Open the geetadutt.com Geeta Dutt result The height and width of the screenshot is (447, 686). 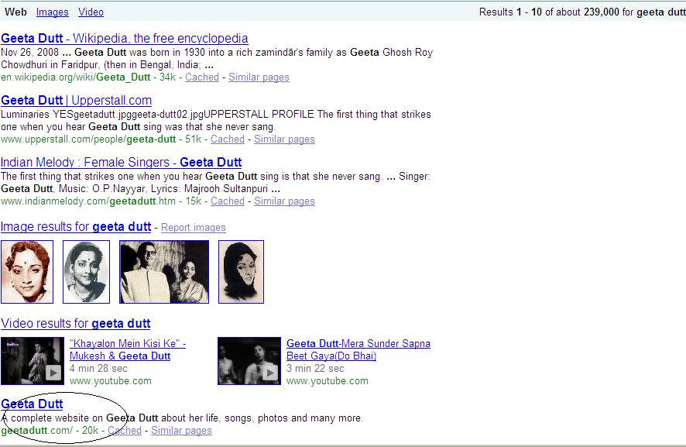pyautogui.click(x=32, y=404)
